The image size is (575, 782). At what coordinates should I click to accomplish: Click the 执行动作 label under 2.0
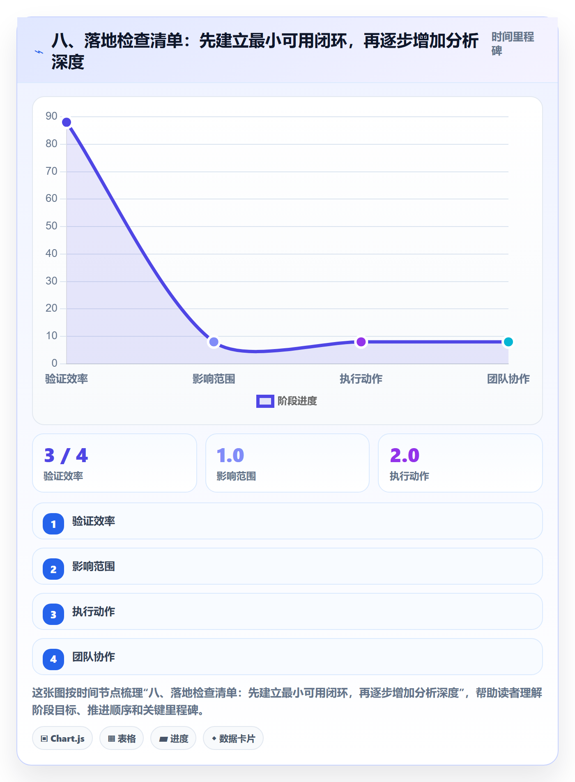[x=409, y=476]
